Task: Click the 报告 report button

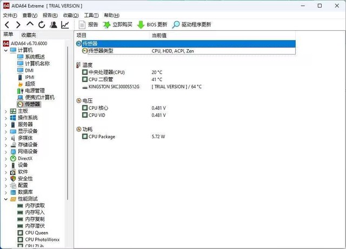Action: 88,24
